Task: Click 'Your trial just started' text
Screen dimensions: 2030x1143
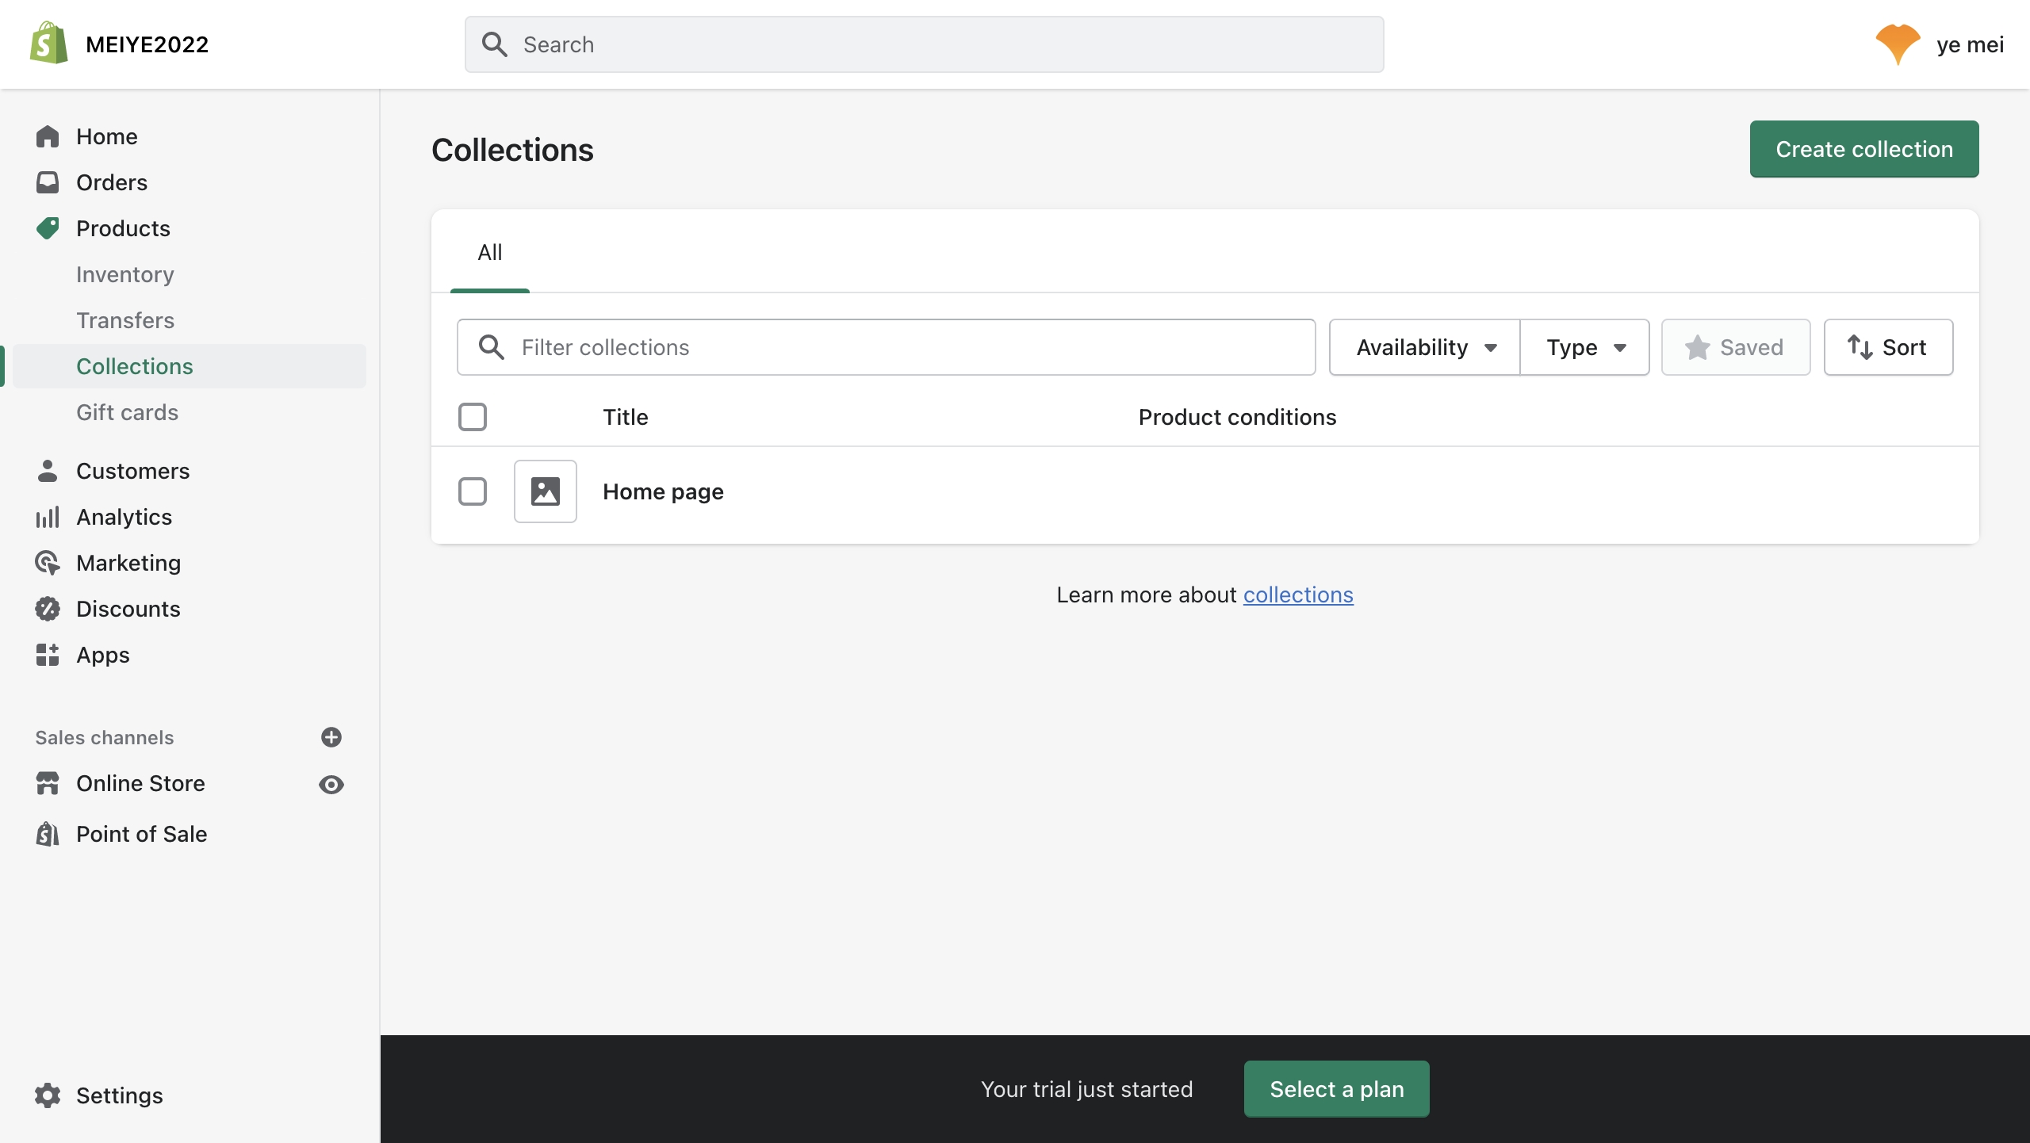Action: pos(1087,1089)
